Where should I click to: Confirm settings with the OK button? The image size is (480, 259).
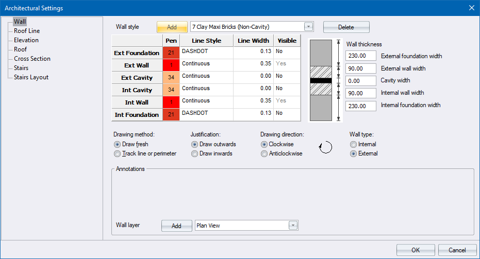pos(416,250)
